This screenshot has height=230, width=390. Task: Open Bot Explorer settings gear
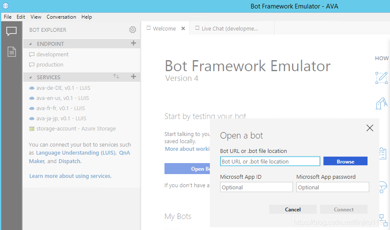click(x=133, y=30)
